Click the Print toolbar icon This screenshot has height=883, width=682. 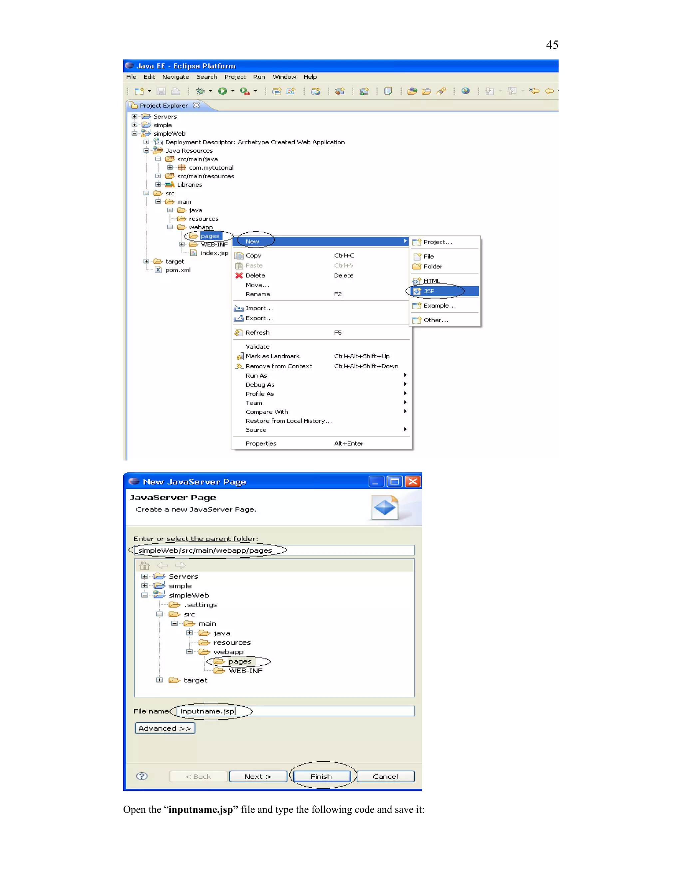click(x=175, y=91)
